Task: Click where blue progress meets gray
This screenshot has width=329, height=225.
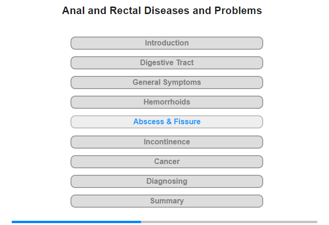Action: (x=141, y=222)
